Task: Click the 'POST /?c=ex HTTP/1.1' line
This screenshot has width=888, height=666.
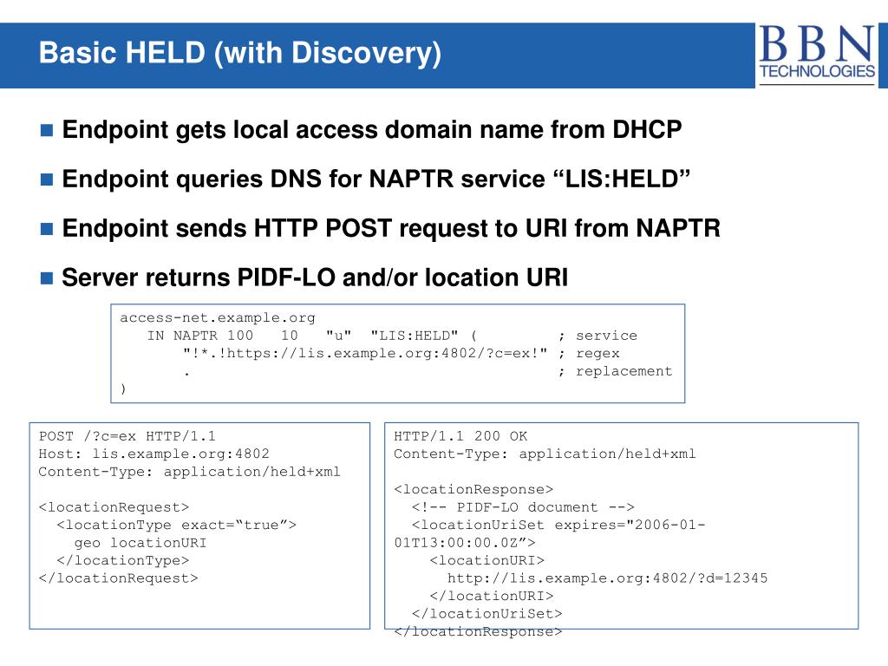Action: (127, 436)
